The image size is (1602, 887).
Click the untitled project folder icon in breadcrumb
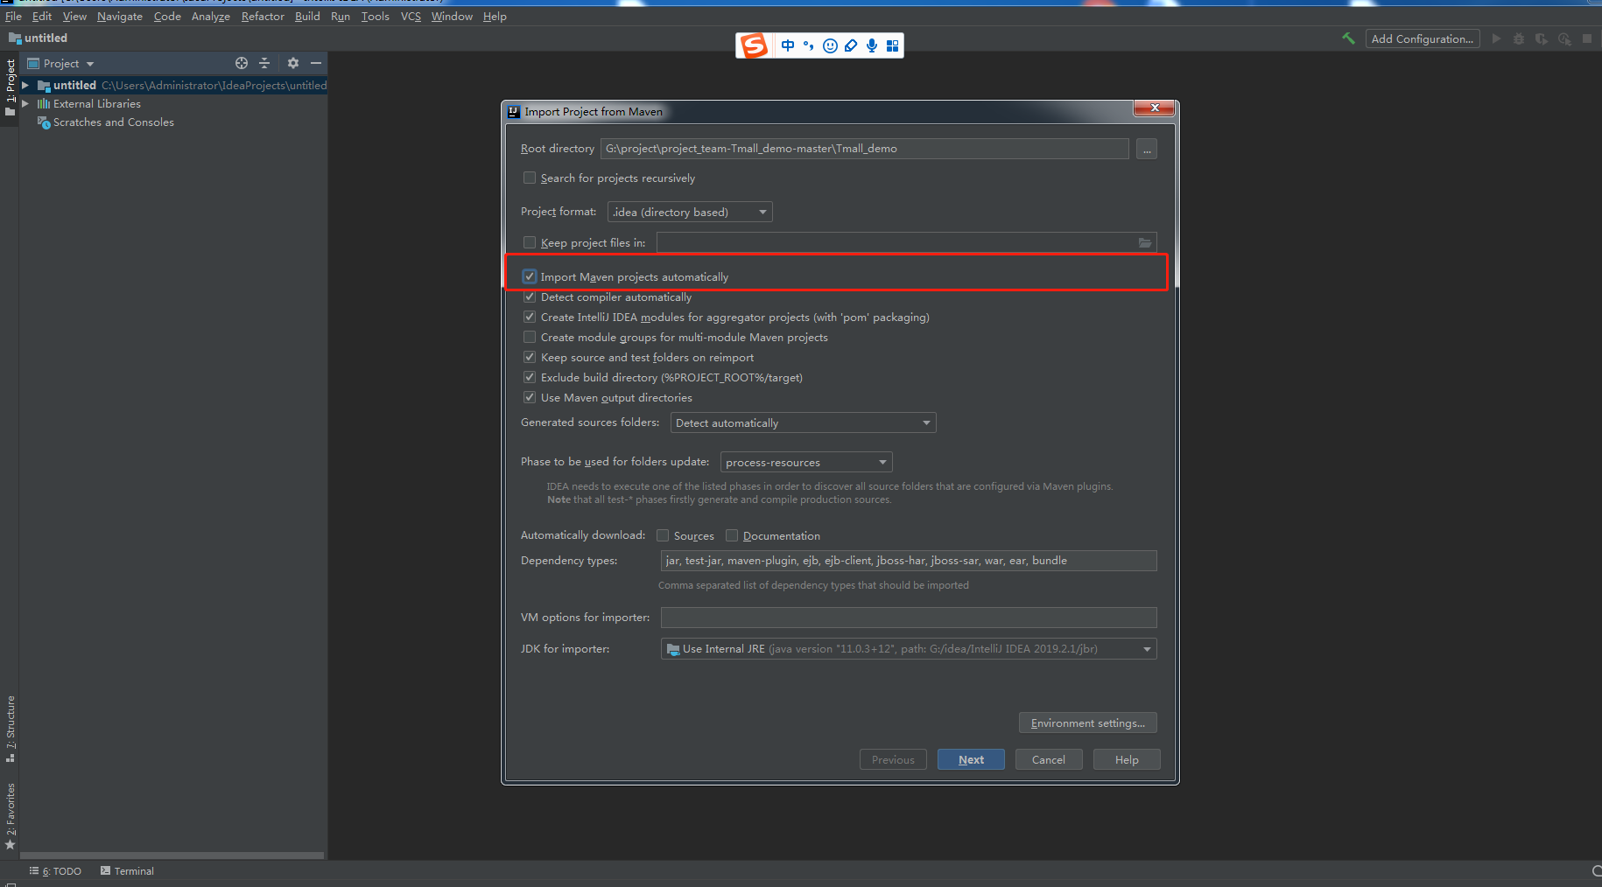tap(15, 38)
